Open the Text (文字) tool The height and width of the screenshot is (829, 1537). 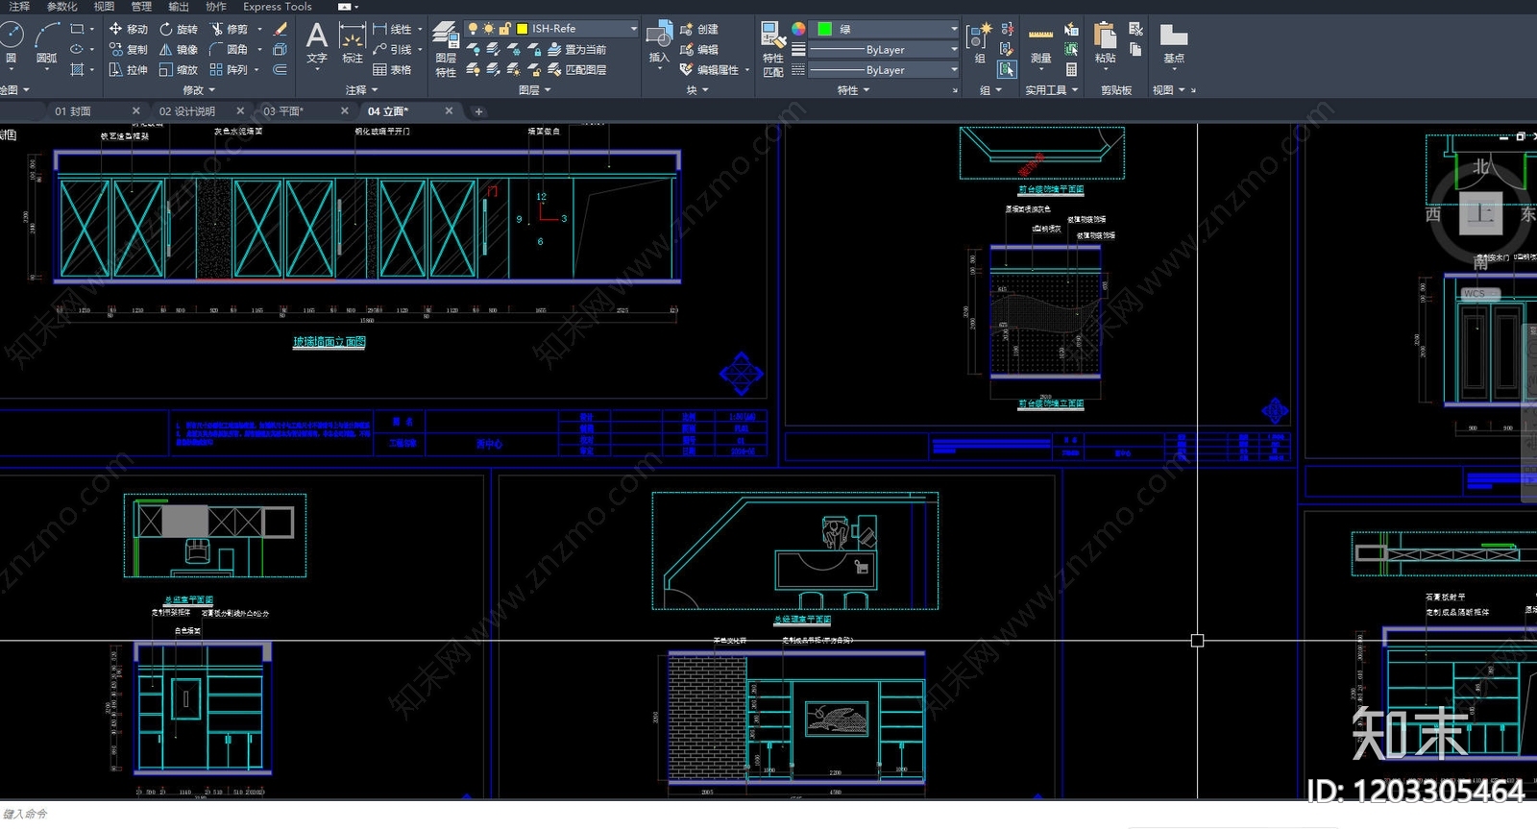[x=316, y=43]
